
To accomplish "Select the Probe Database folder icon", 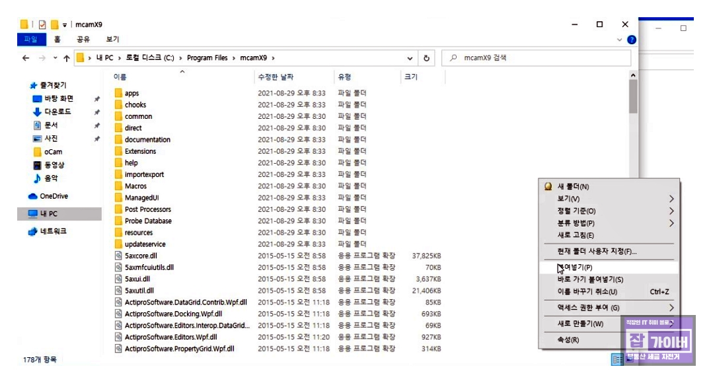I will pos(118,221).
